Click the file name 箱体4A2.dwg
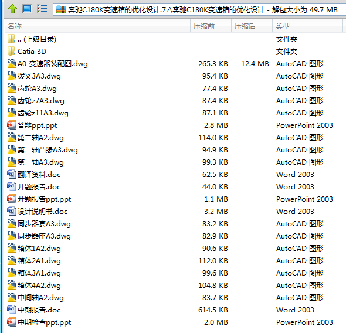346x333 pixels. click(x=39, y=286)
